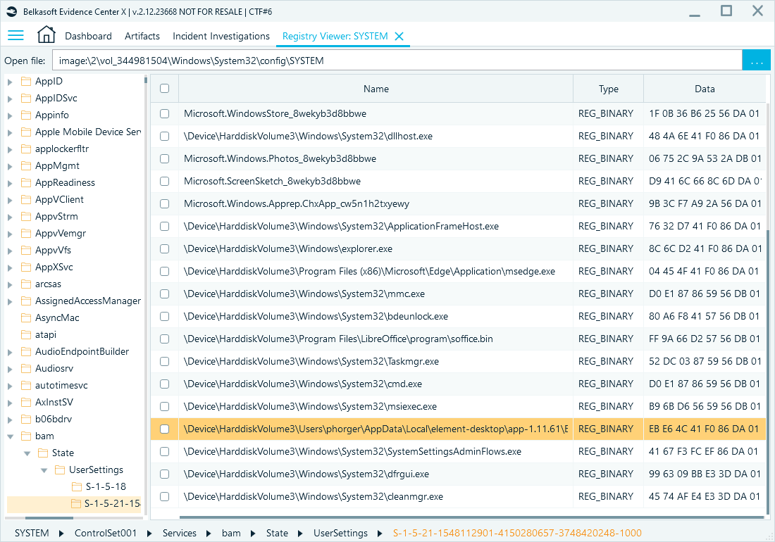Viewport: 775px width, 542px height.
Task: Browse for file with the ellipsis button
Action: (x=756, y=61)
